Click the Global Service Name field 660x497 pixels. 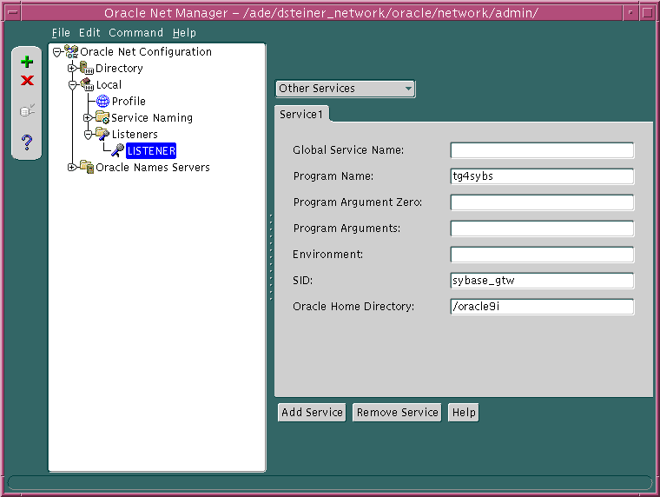pos(542,150)
